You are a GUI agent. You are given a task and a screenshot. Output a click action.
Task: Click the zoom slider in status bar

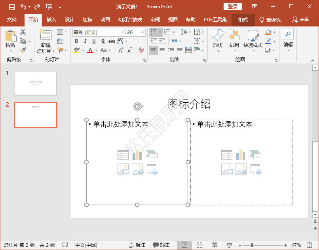coord(252,245)
